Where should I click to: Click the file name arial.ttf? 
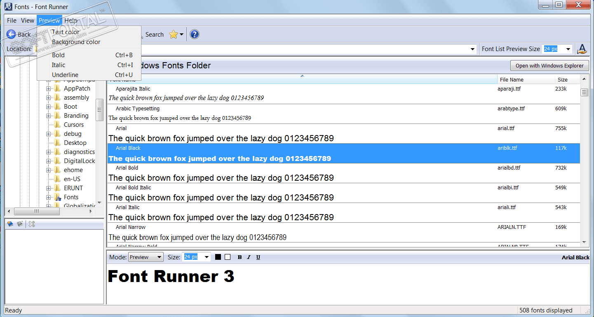click(x=506, y=128)
